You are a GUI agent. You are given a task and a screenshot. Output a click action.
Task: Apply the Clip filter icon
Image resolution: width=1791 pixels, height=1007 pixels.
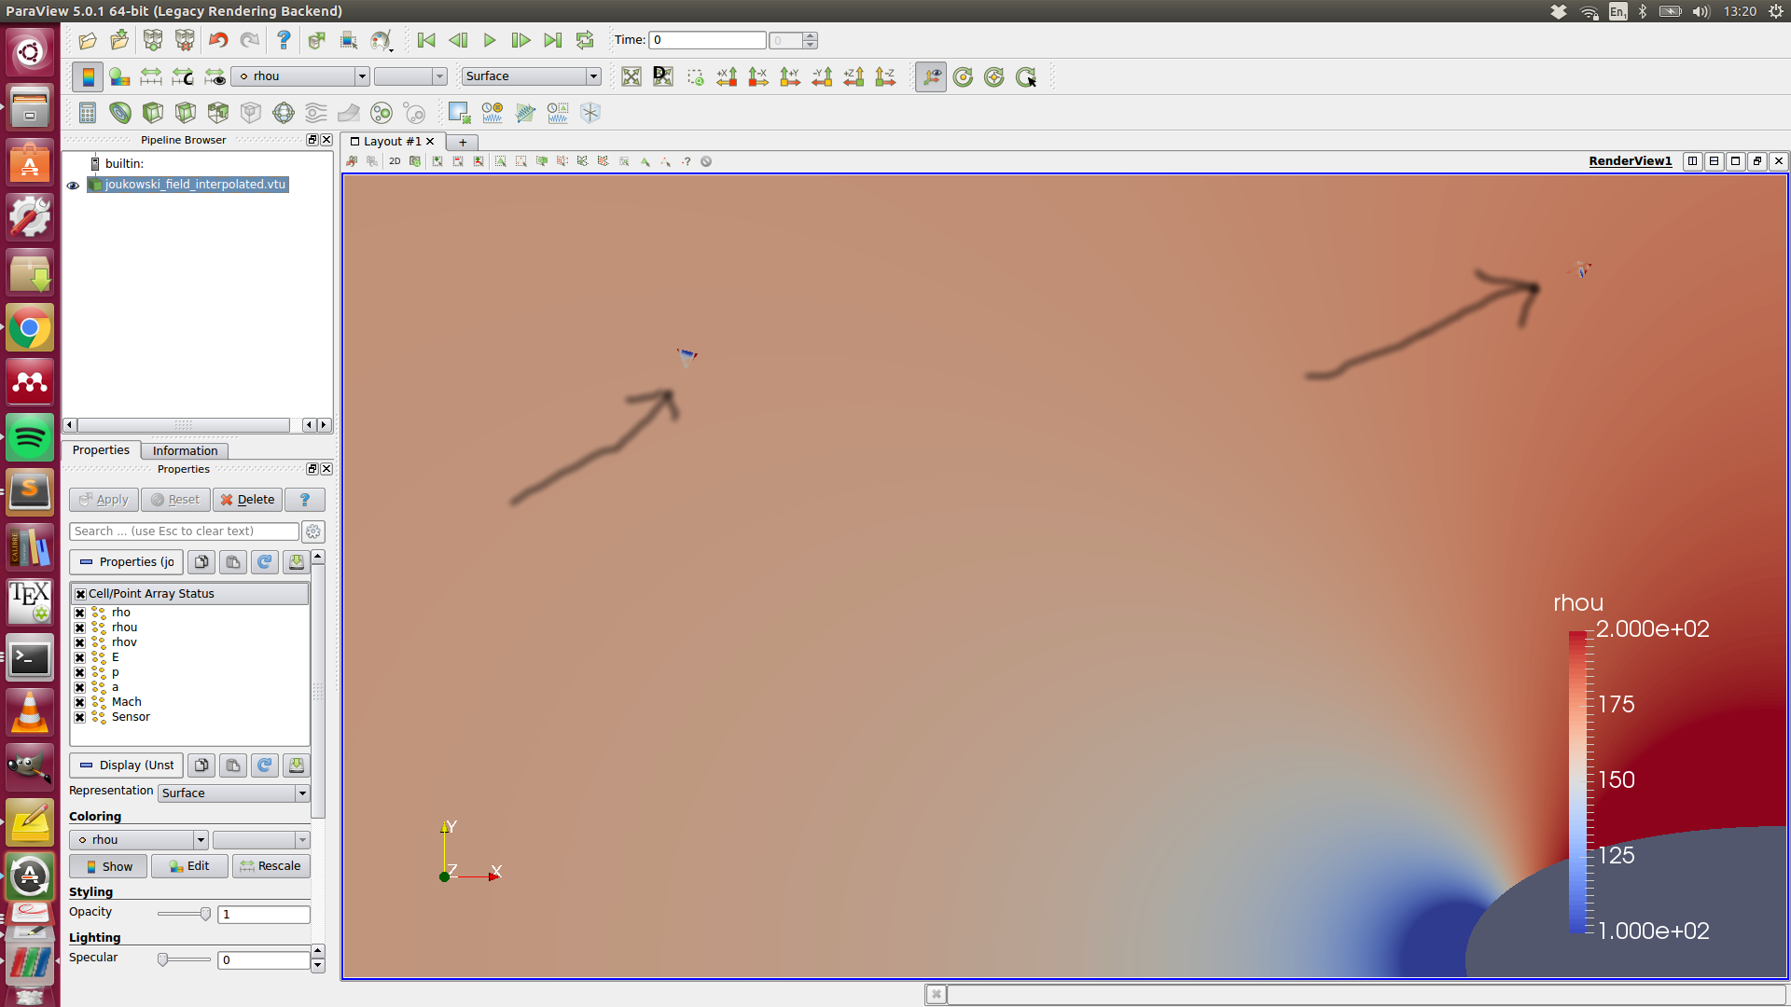pos(153,113)
